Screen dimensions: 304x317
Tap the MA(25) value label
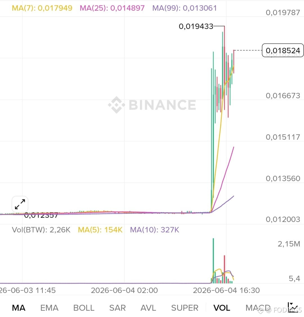[x=112, y=8]
